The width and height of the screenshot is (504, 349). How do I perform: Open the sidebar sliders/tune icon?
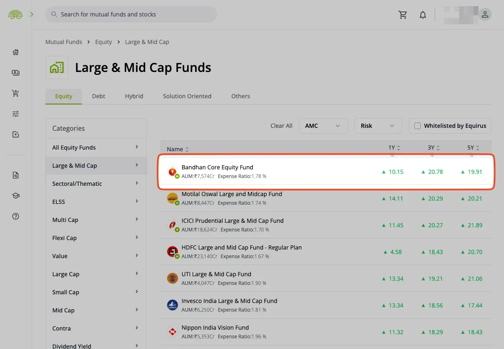(16, 114)
